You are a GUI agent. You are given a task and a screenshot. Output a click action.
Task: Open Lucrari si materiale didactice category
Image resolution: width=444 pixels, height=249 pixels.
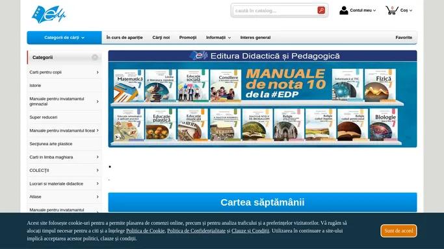57,184
